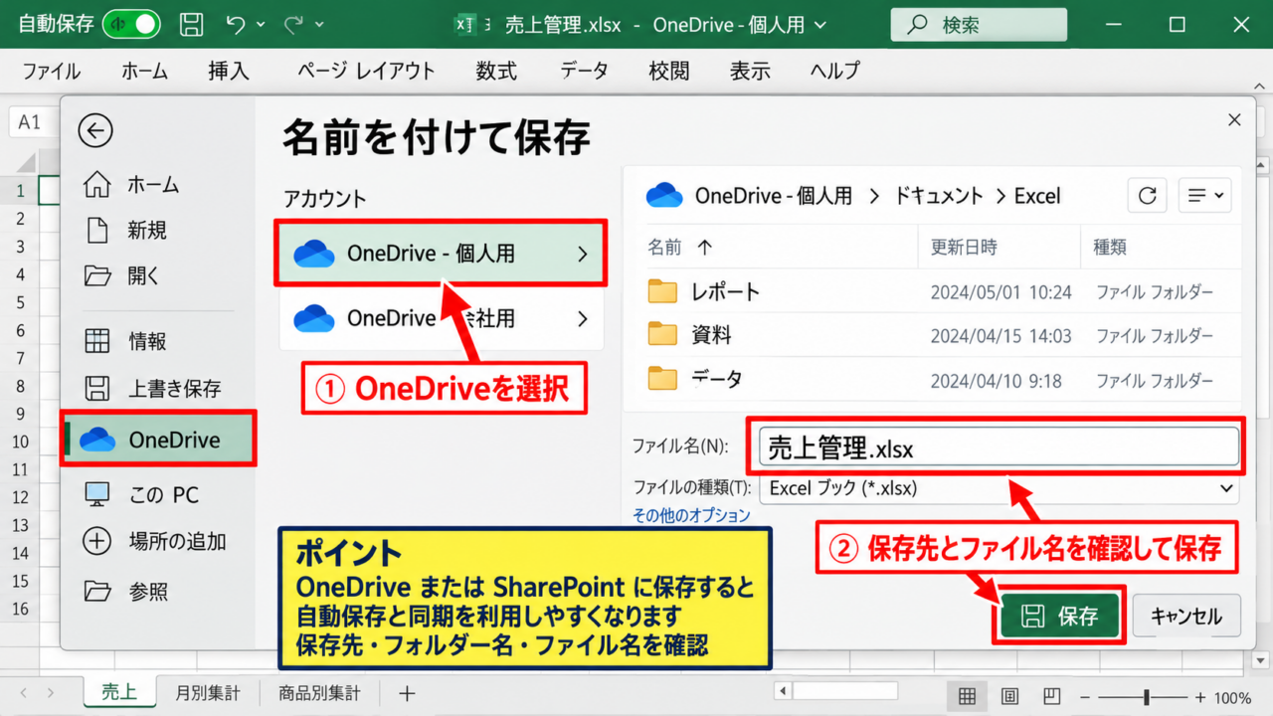Screen dimensions: 1273x716
Task: Close the save dialog with X
Action: click(1234, 119)
